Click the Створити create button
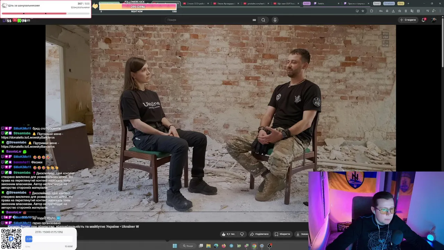The width and height of the screenshot is (444, 250). [x=408, y=20]
